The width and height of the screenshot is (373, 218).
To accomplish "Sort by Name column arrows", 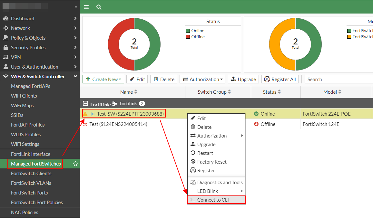I will (x=136, y=92).
